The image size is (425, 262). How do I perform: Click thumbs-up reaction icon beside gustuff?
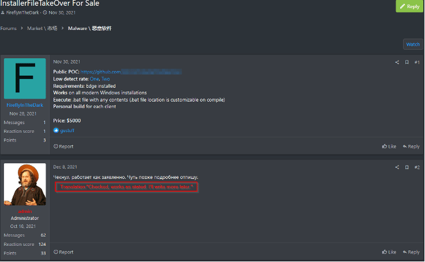tap(56, 130)
